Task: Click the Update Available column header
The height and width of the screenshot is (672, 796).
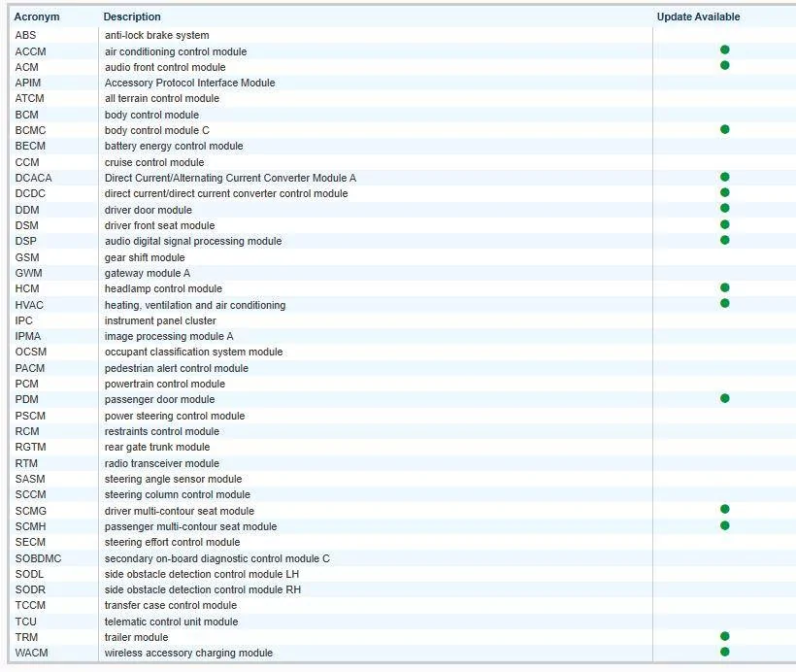Action: (x=698, y=17)
